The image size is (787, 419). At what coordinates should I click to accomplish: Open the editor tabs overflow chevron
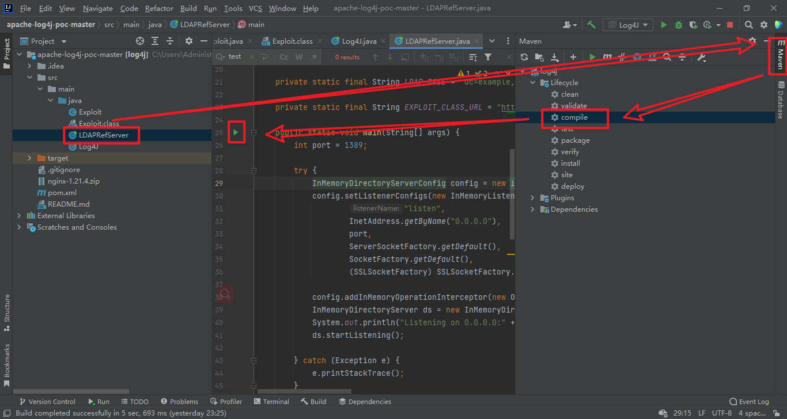coord(492,41)
